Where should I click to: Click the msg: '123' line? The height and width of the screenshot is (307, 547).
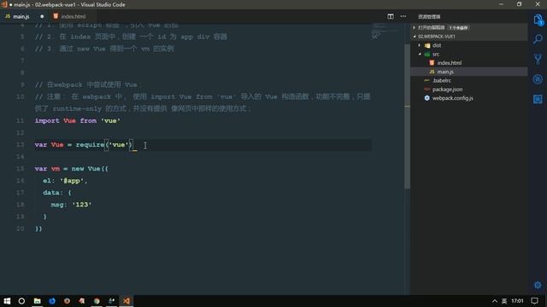click(71, 205)
